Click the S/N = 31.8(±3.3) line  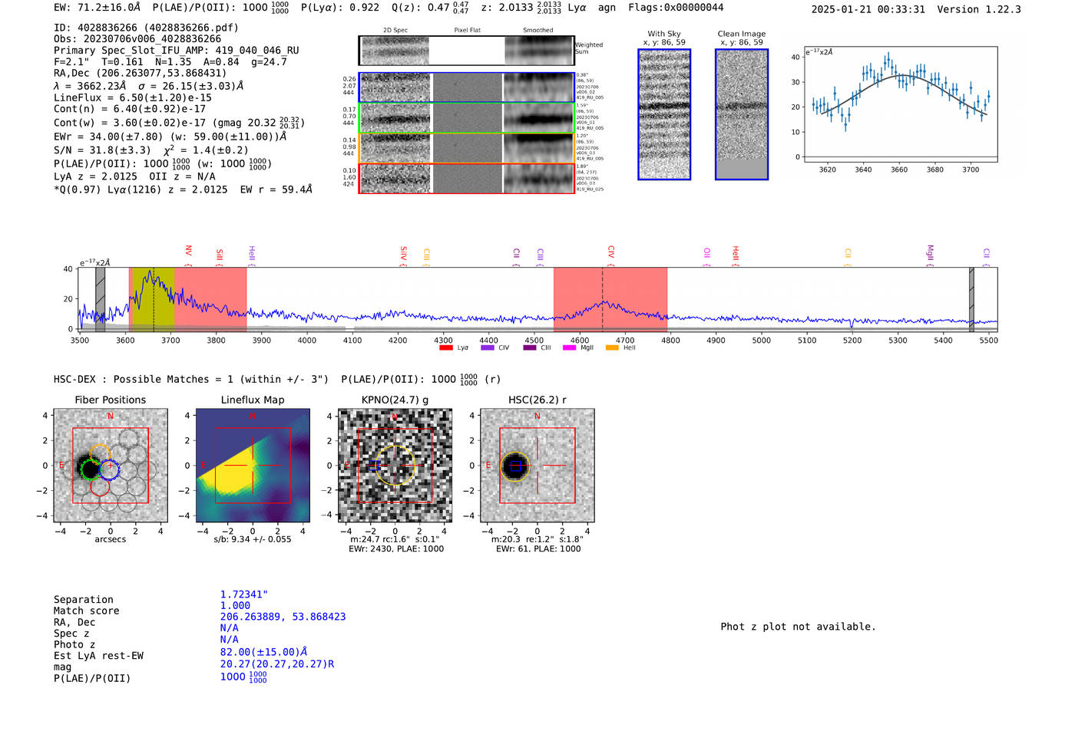pos(151,150)
